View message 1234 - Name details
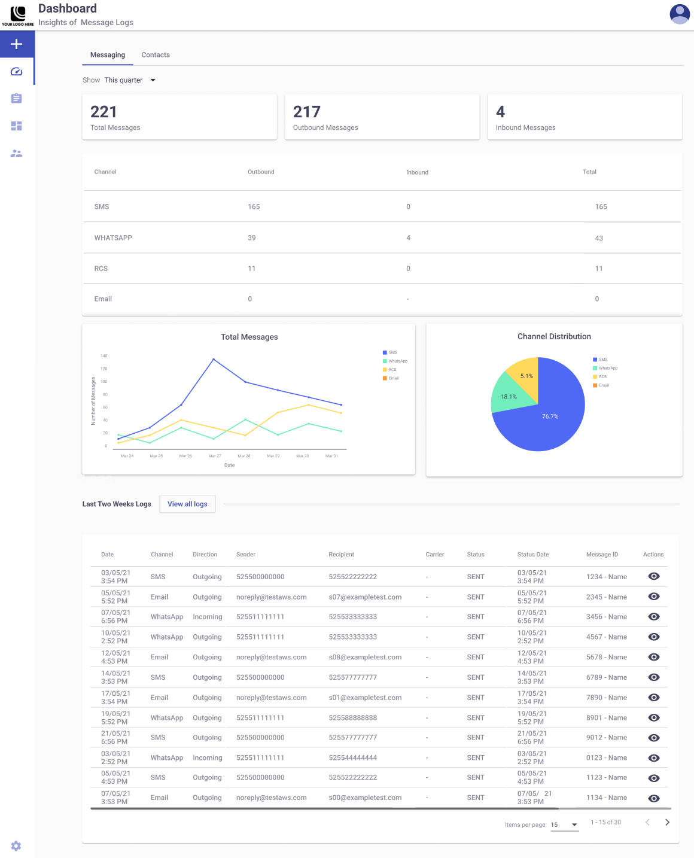694x858 pixels. point(654,576)
